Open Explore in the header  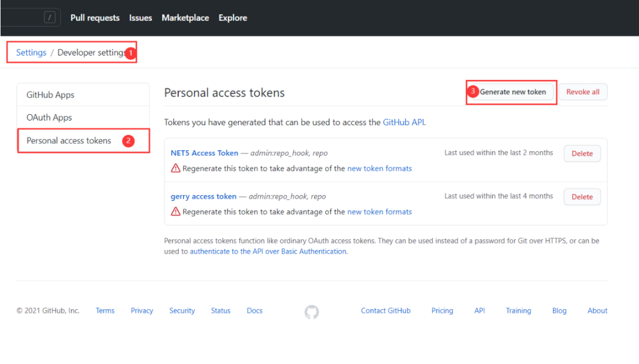[233, 18]
